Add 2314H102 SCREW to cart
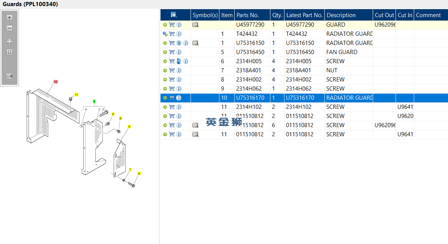This screenshot has width=448, height=244. [x=172, y=107]
